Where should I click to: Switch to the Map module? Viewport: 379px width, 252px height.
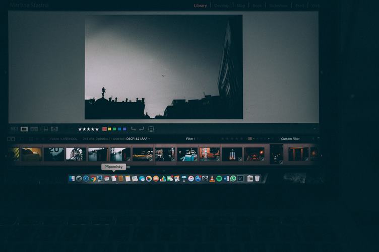[241, 6]
